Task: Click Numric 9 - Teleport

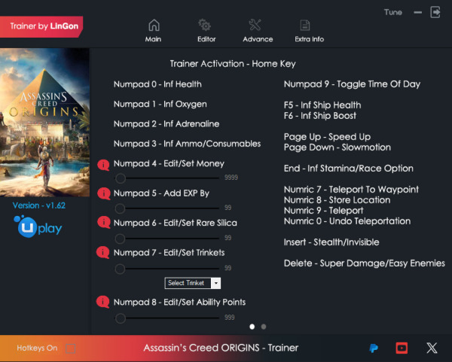Action: tap(324, 211)
